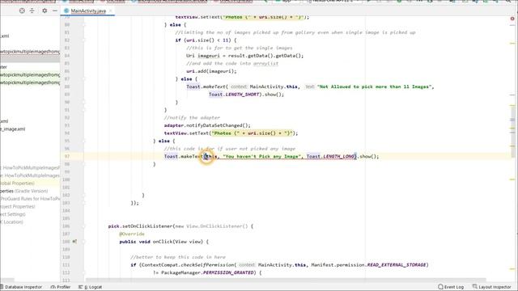Open the Database Inspector tool window
Viewport: 518px width, 291px height.
pyautogui.click(x=22, y=287)
